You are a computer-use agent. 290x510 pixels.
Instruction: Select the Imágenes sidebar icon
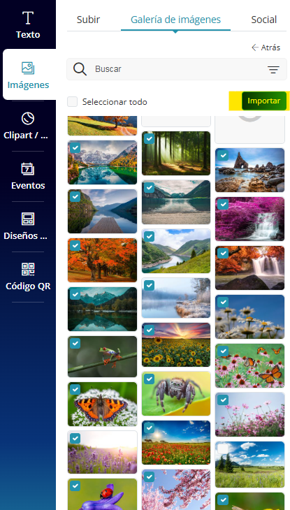pos(28,68)
